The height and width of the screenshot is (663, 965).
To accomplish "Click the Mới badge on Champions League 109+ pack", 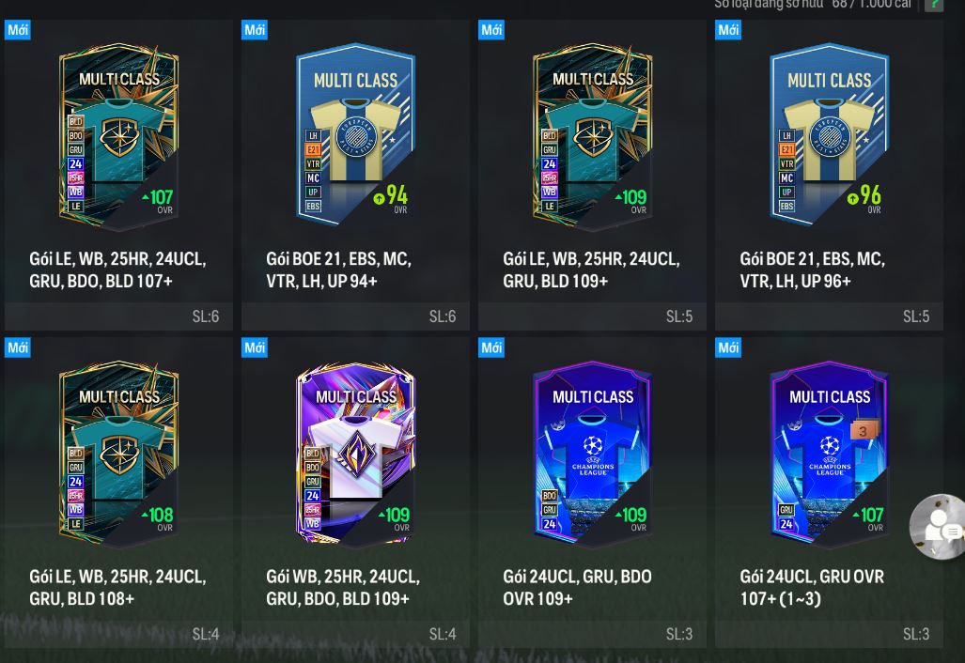I will 491,347.
